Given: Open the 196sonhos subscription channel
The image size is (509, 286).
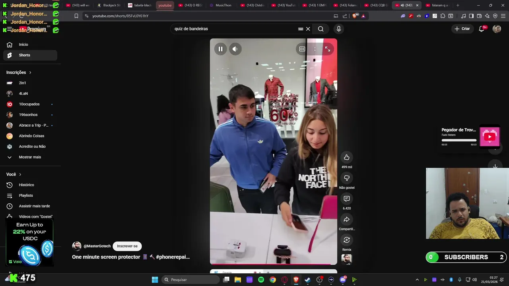Looking at the screenshot, I should (30, 115).
